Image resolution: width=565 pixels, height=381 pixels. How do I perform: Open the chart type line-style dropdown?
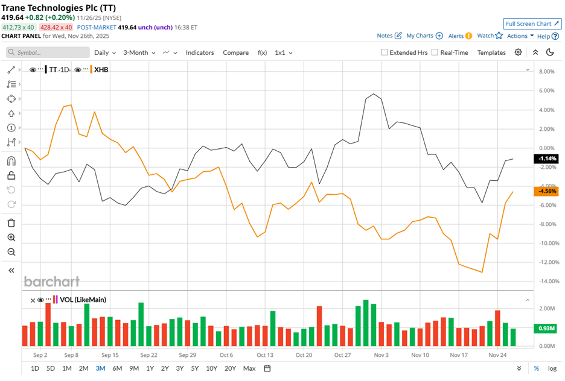coord(170,52)
